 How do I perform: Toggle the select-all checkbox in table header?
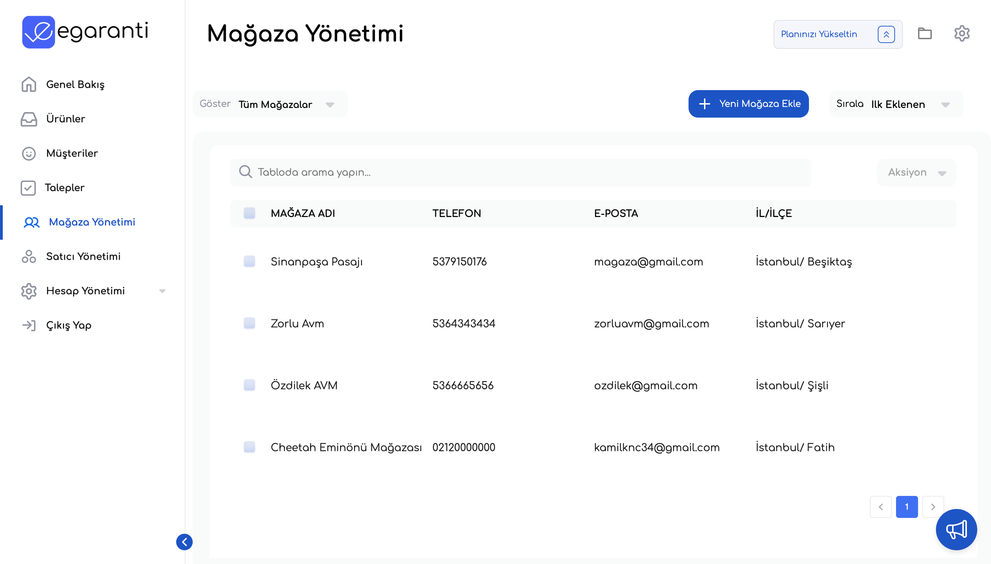[x=249, y=213]
